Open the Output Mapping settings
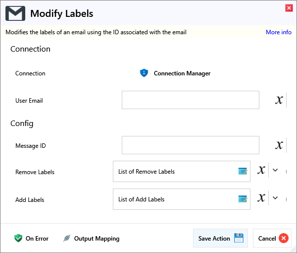297x253 pixels. (x=91, y=239)
